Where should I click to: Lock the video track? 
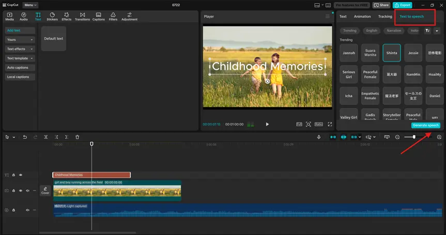[13, 191]
